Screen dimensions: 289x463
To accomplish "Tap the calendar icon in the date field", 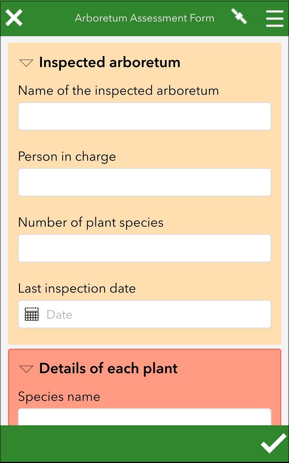I will pyautogui.click(x=32, y=314).
